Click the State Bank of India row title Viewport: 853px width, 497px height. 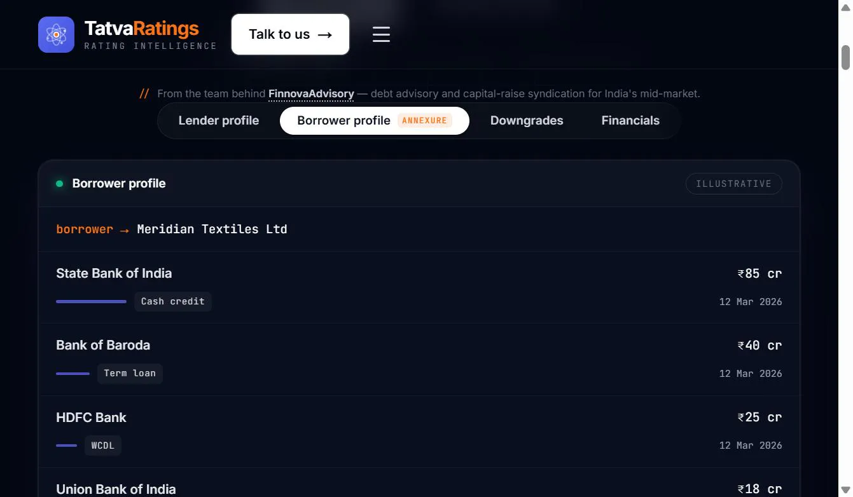[114, 273]
